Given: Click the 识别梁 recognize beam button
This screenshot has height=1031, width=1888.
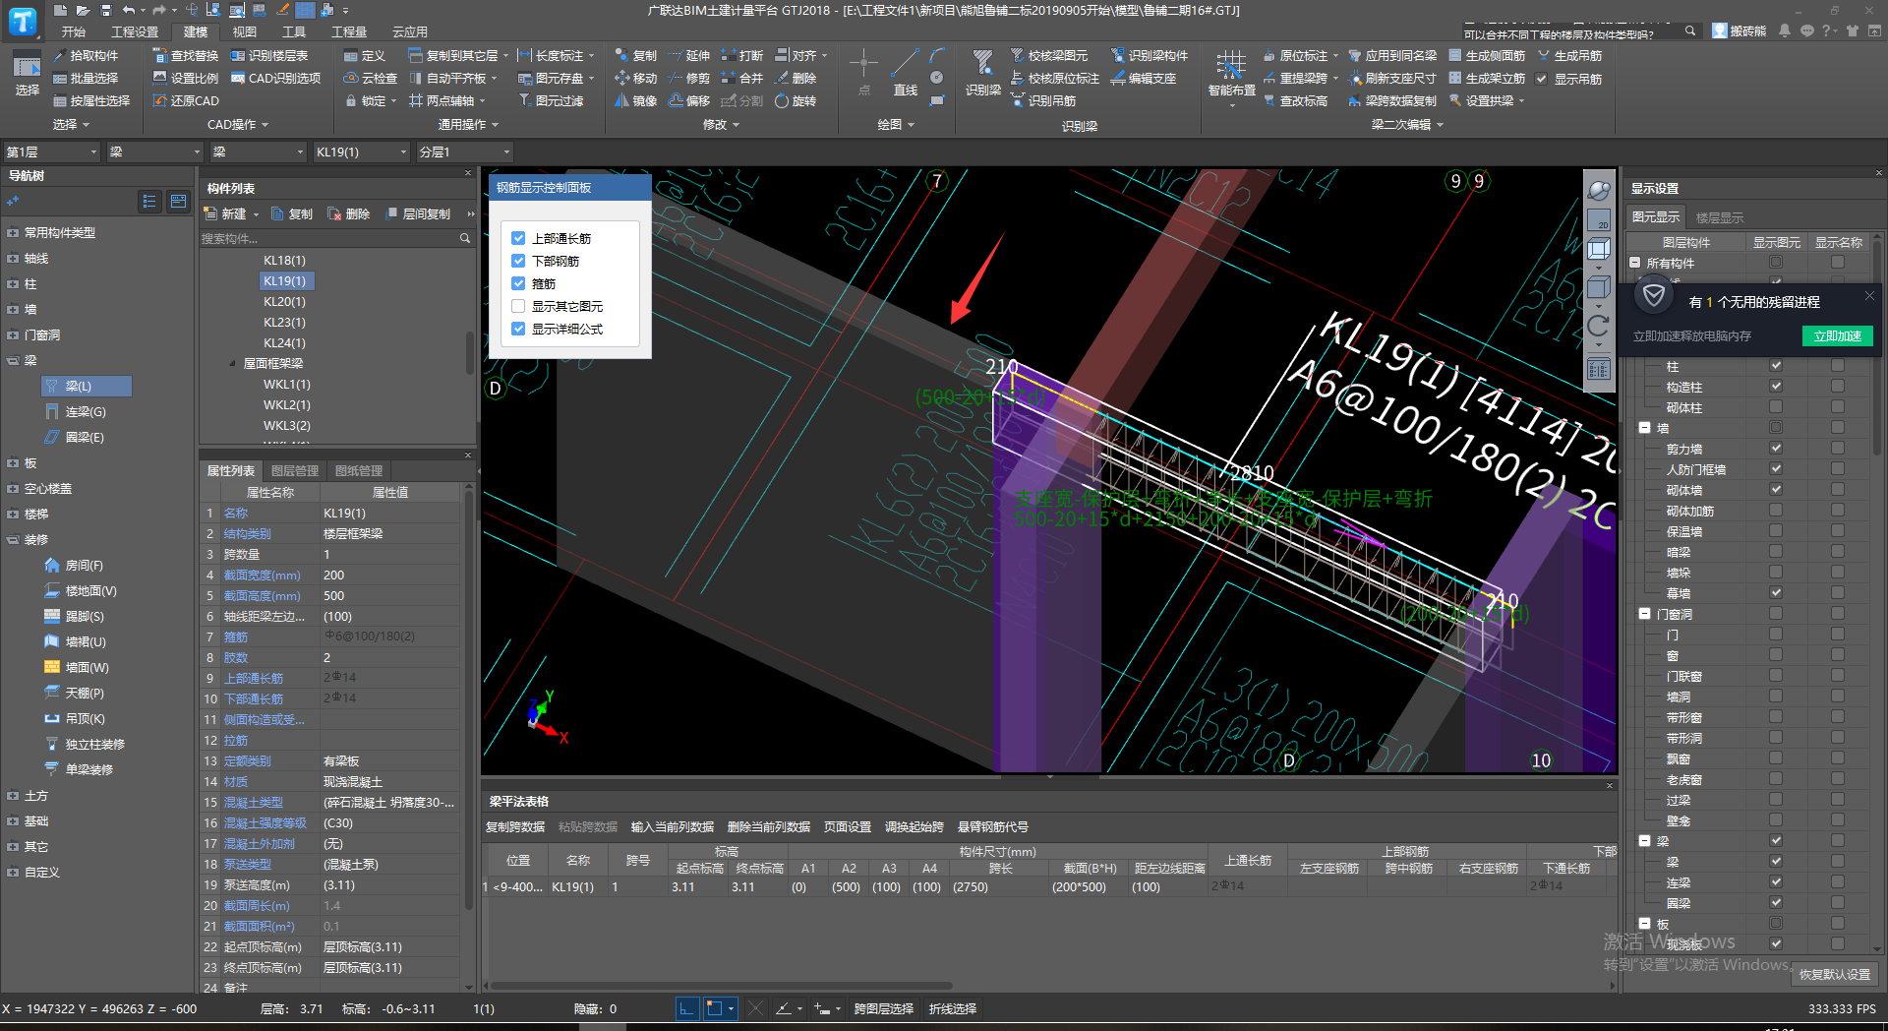Looking at the screenshot, I should click(x=982, y=74).
